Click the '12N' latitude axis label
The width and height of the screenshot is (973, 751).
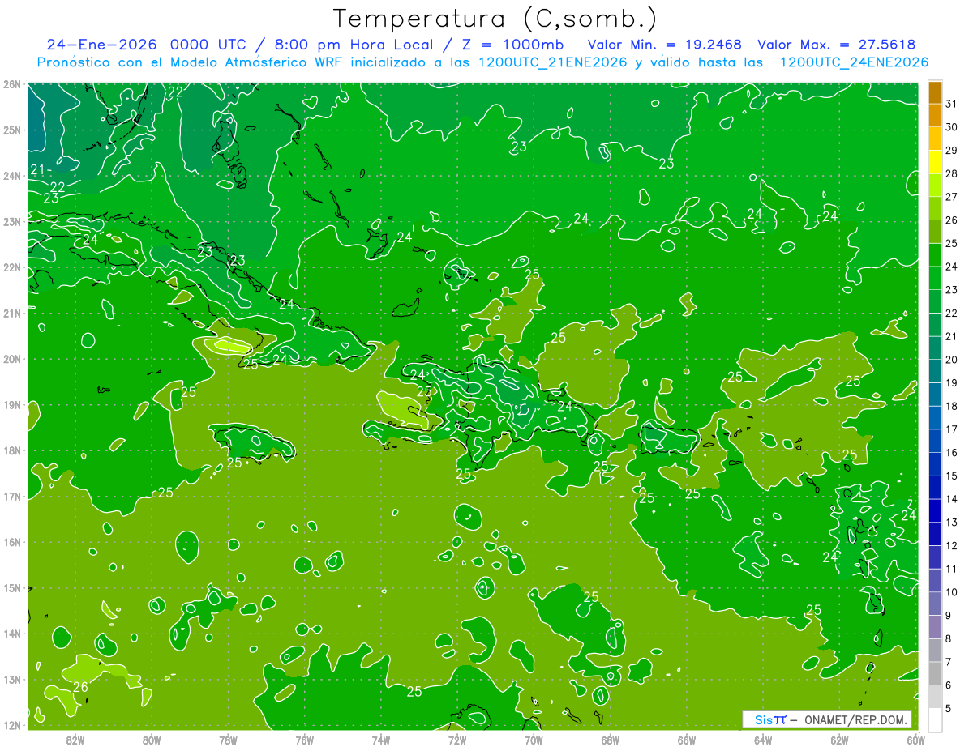pos(12,726)
